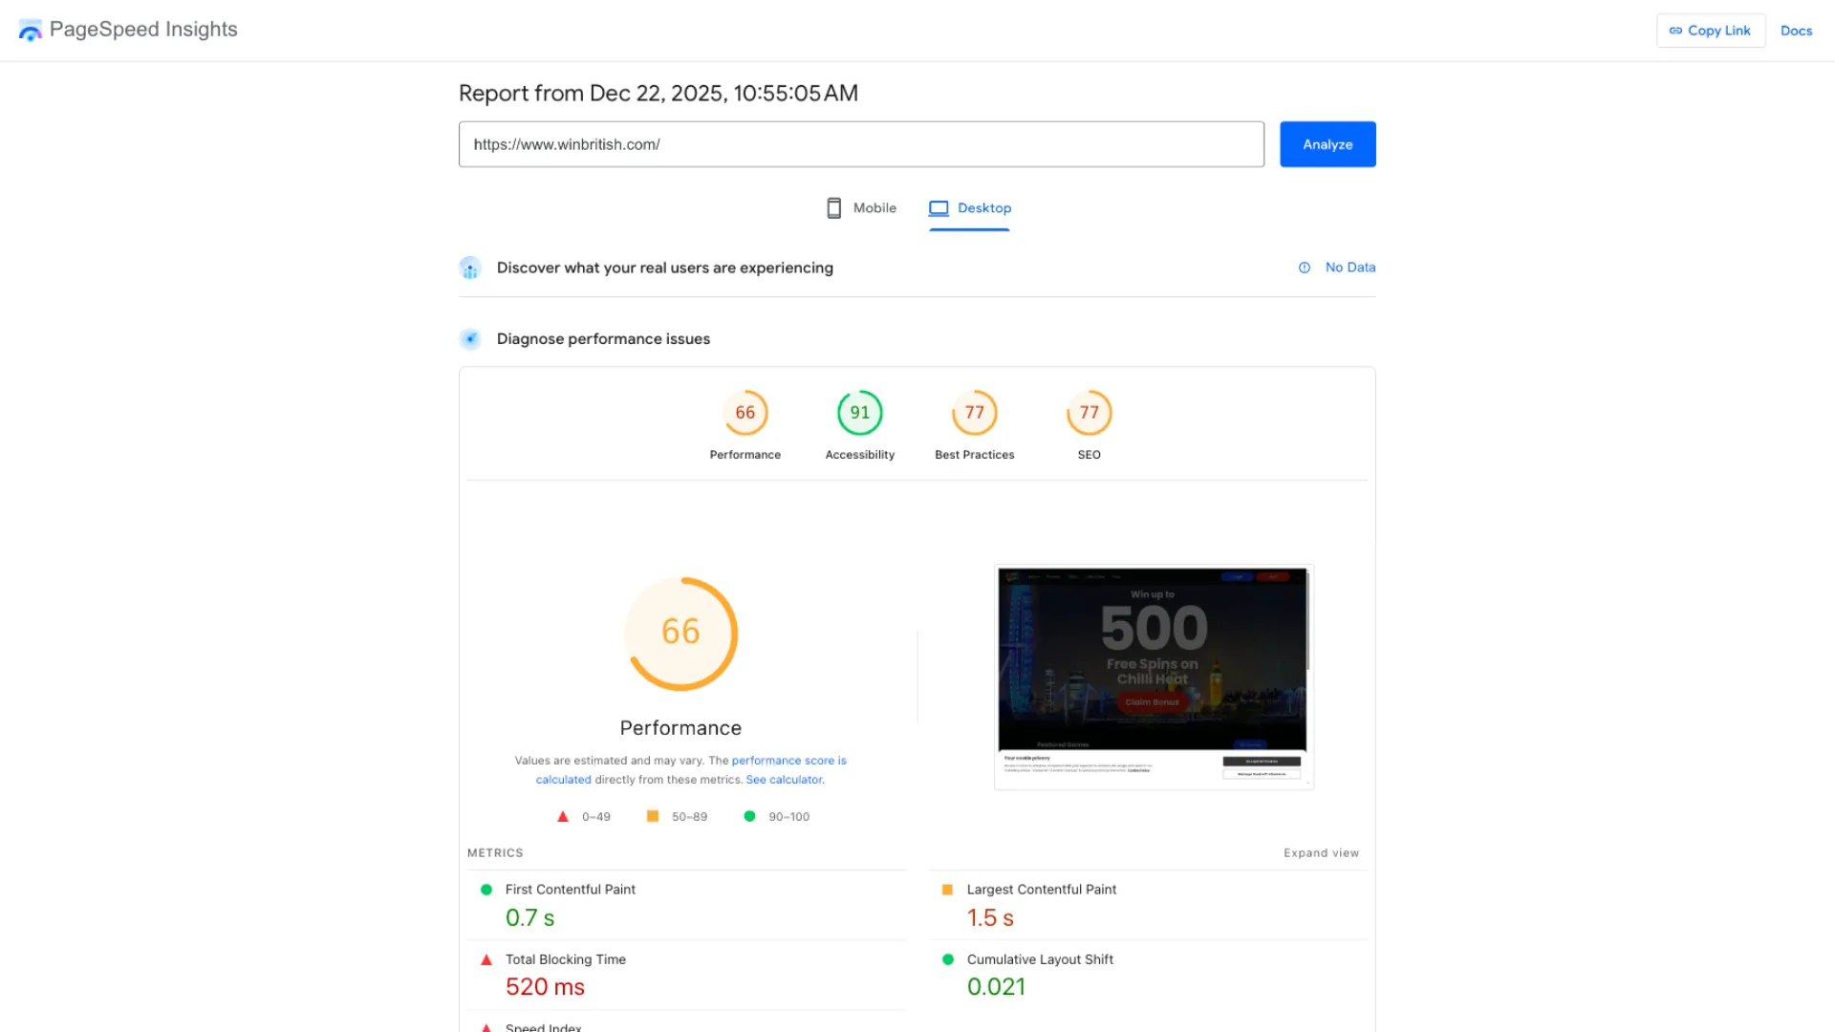The height and width of the screenshot is (1032, 1835).
Task: Click the winbritish.com page screenshot thumbnail
Action: pos(1153,676)
